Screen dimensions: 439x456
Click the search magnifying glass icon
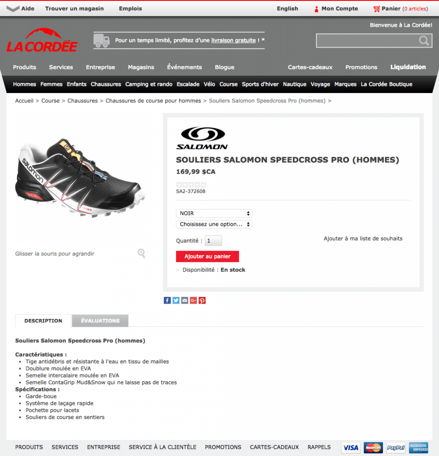point(424,41)
